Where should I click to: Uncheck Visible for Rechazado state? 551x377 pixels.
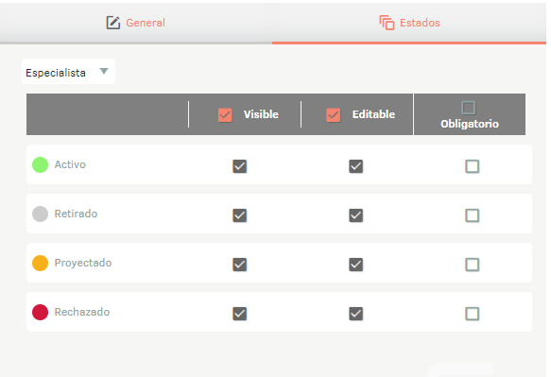tap(240, 314)
